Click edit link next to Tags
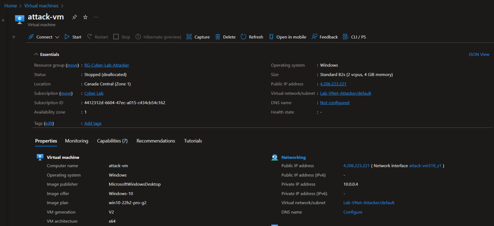This screenshot has width=494, height=226. point(49,123)
